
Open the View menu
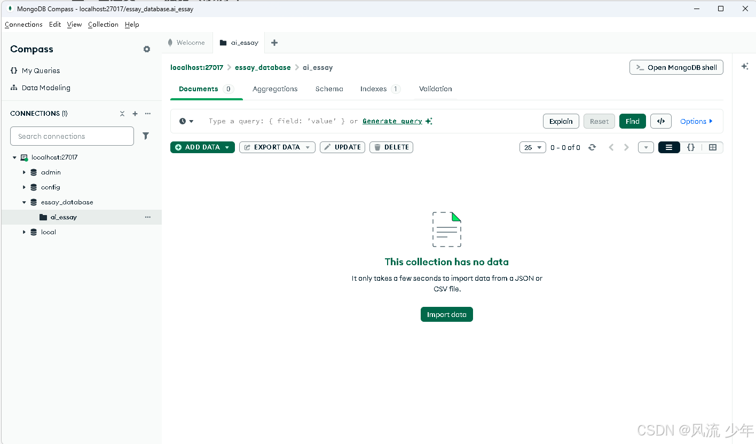click(x=74, y=25)
